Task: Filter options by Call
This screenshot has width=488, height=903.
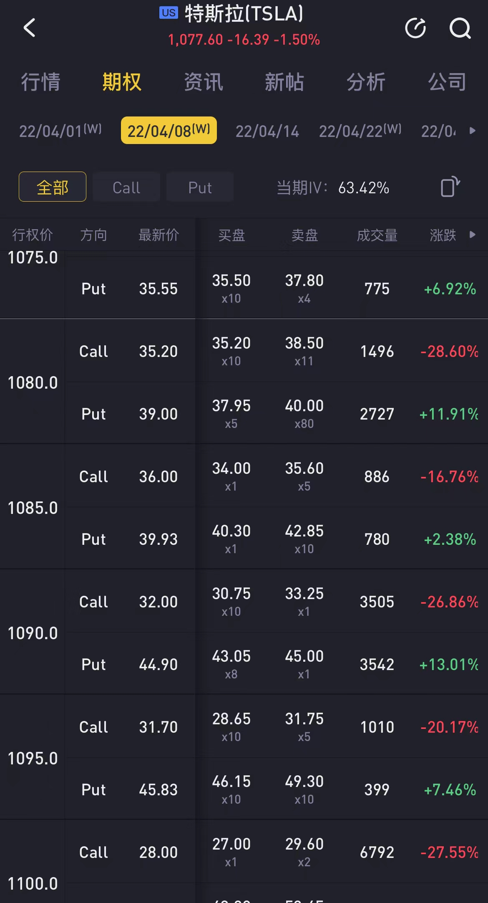Action: tap(126, 187)
